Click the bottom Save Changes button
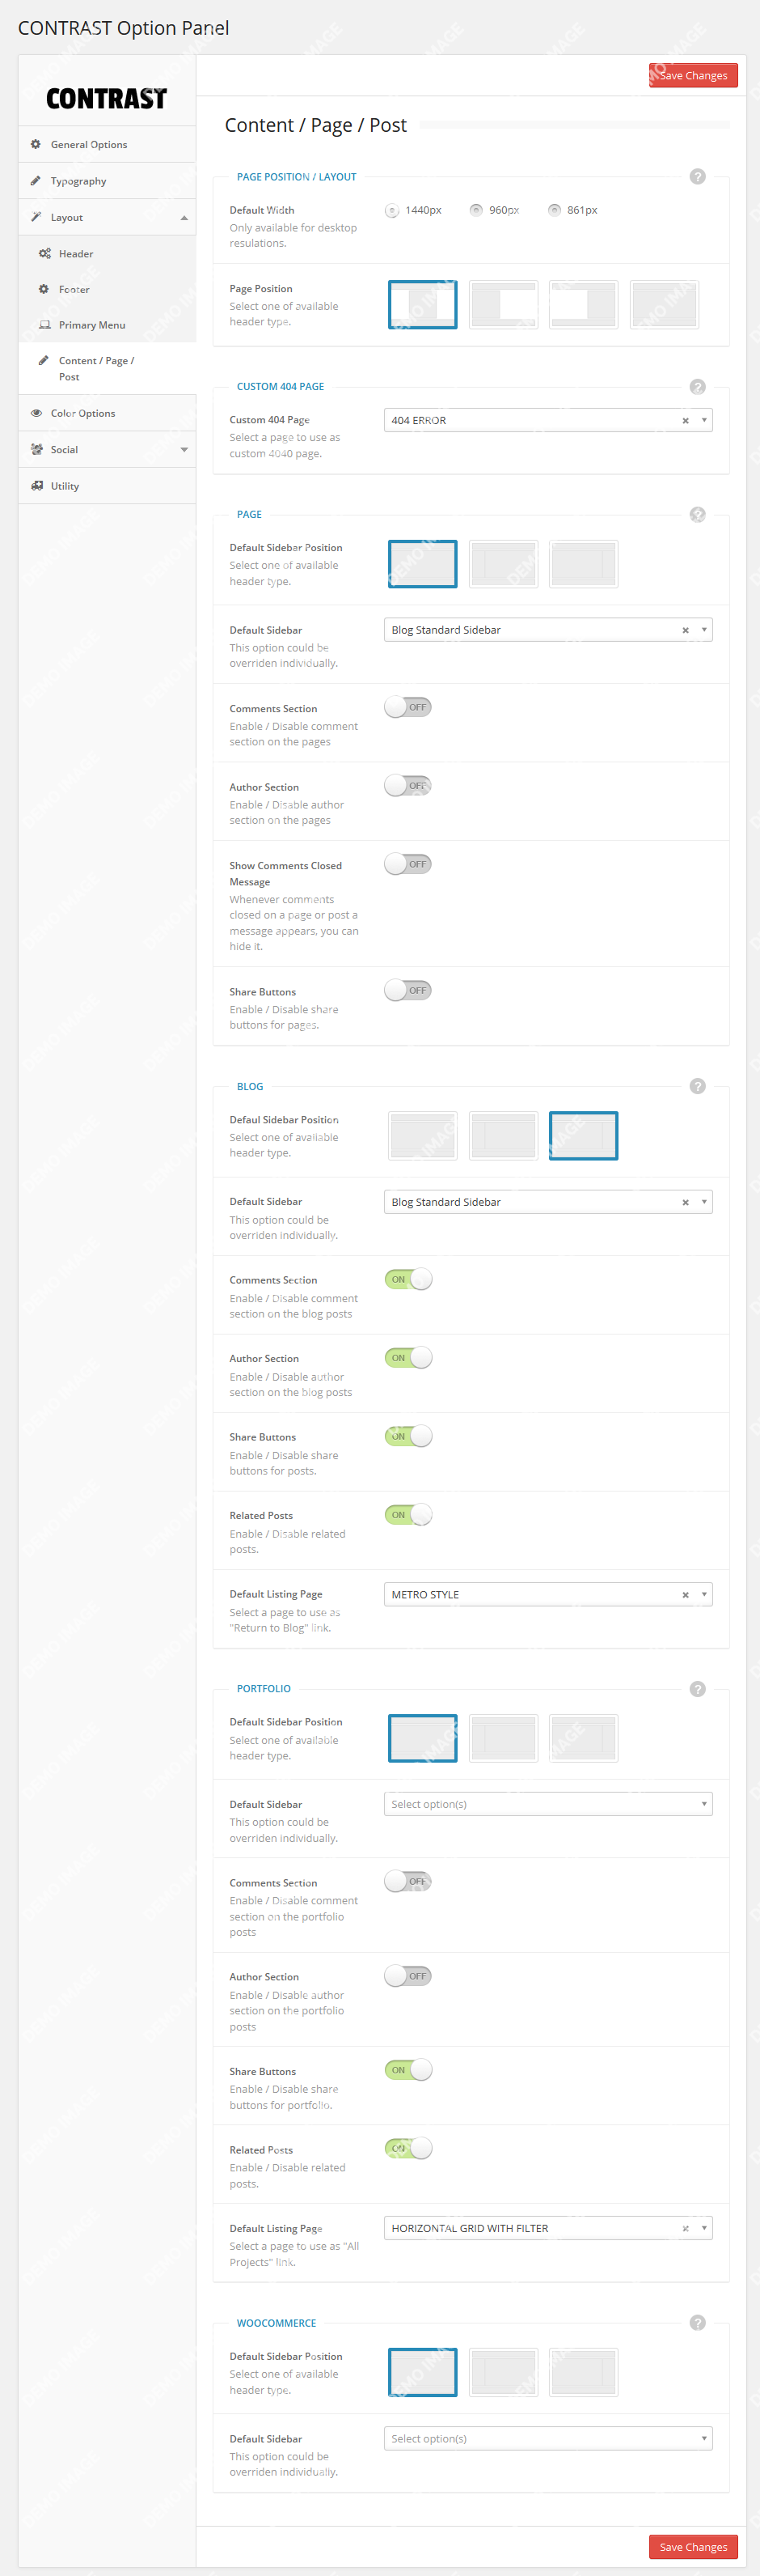The image size is (760, 2576). (693, 2547)
